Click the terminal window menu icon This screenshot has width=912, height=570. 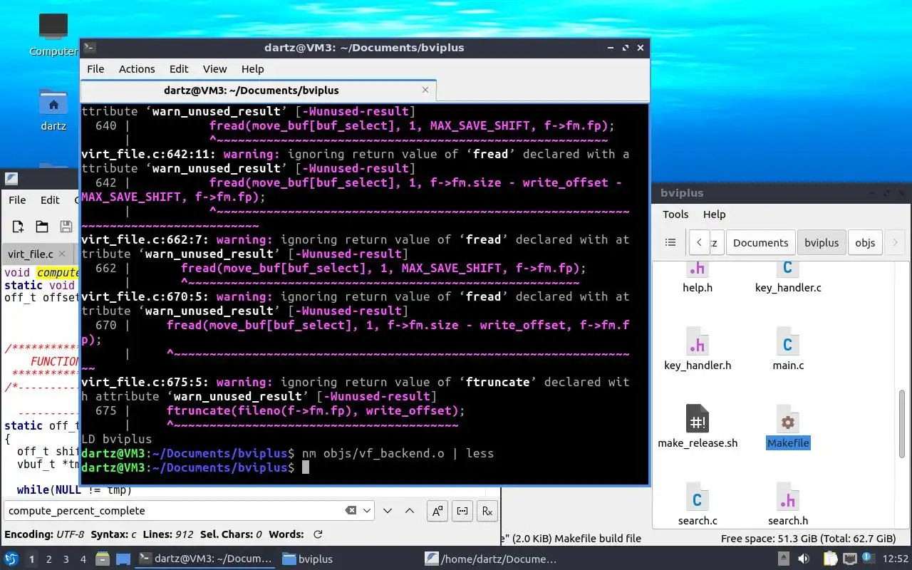coord(89,48)
